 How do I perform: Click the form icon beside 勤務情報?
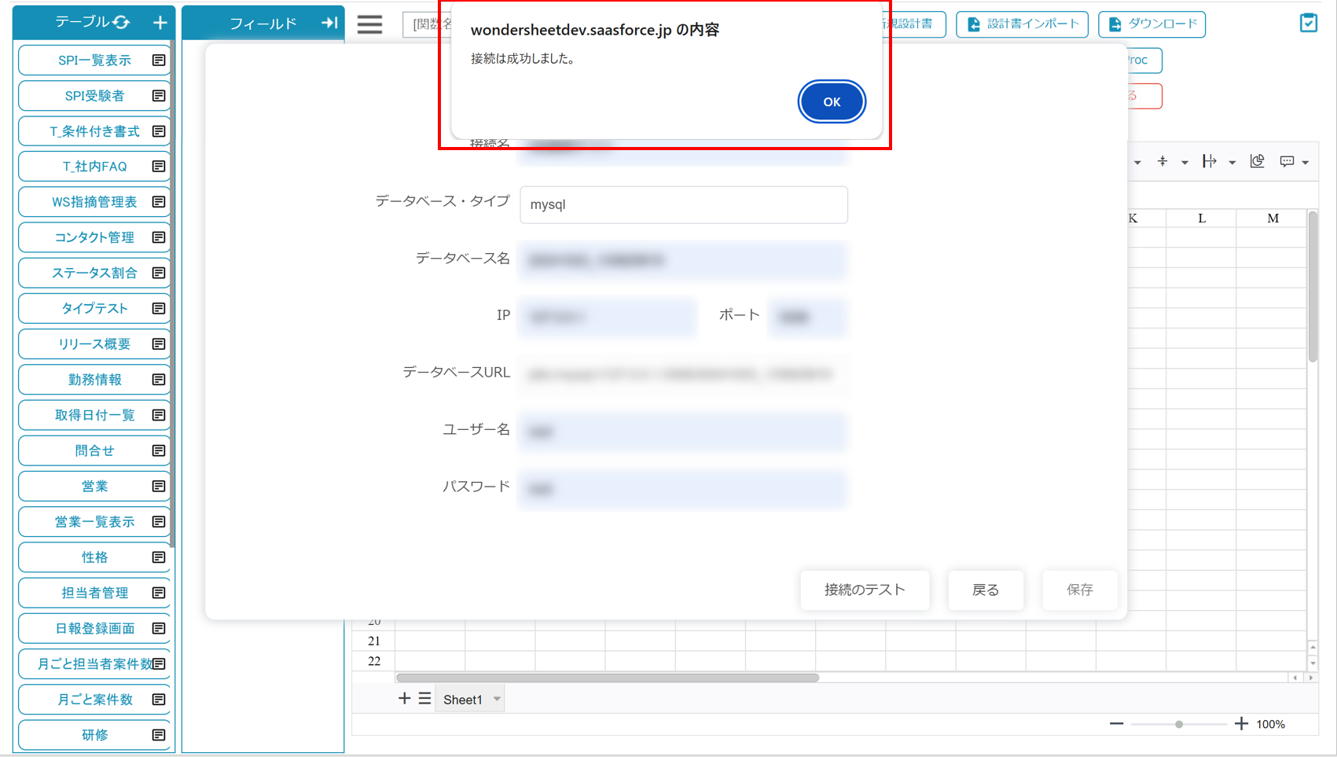(x=159, y=380)
